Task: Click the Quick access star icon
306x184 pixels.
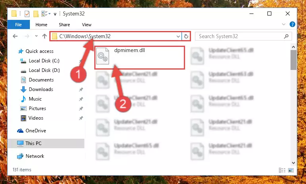Action: click(x=20, y=51)
